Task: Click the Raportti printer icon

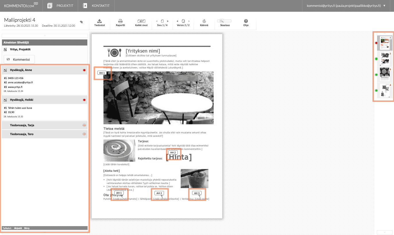Action: pos(120,21)
